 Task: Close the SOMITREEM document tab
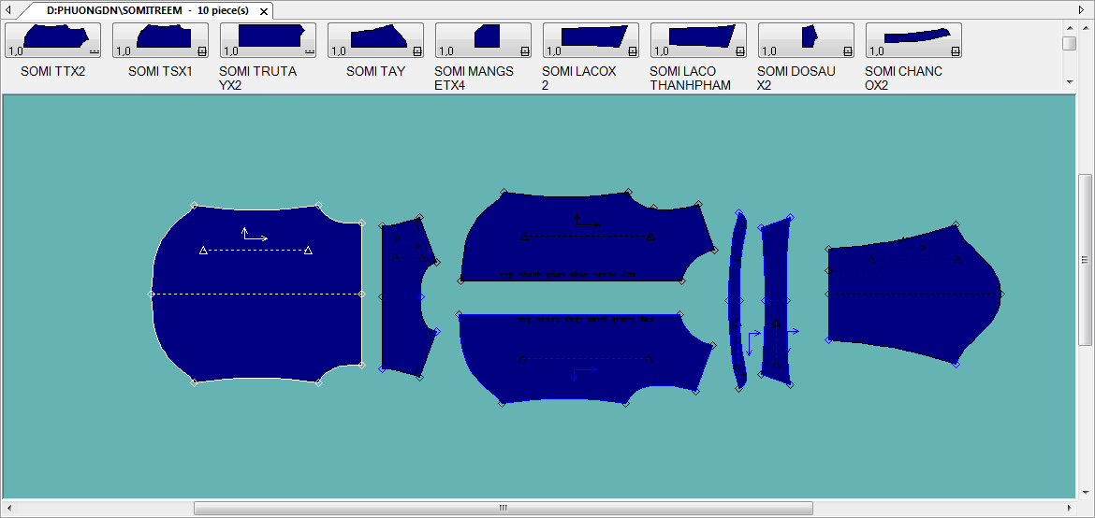(264, 11)
